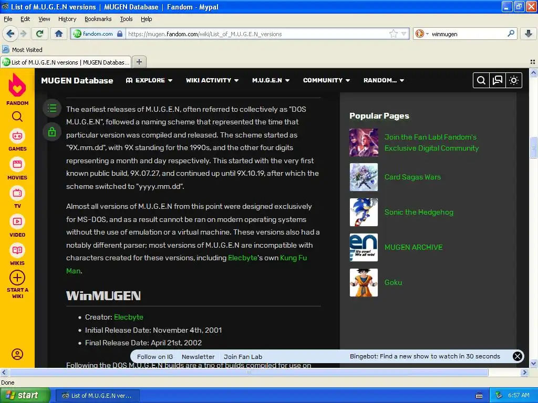Click the site security padlock in the address bar

coord(120,34)
